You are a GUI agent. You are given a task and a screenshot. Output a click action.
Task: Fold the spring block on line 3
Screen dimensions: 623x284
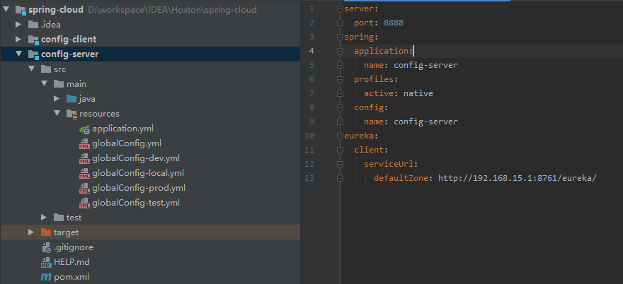click(340, 37)
